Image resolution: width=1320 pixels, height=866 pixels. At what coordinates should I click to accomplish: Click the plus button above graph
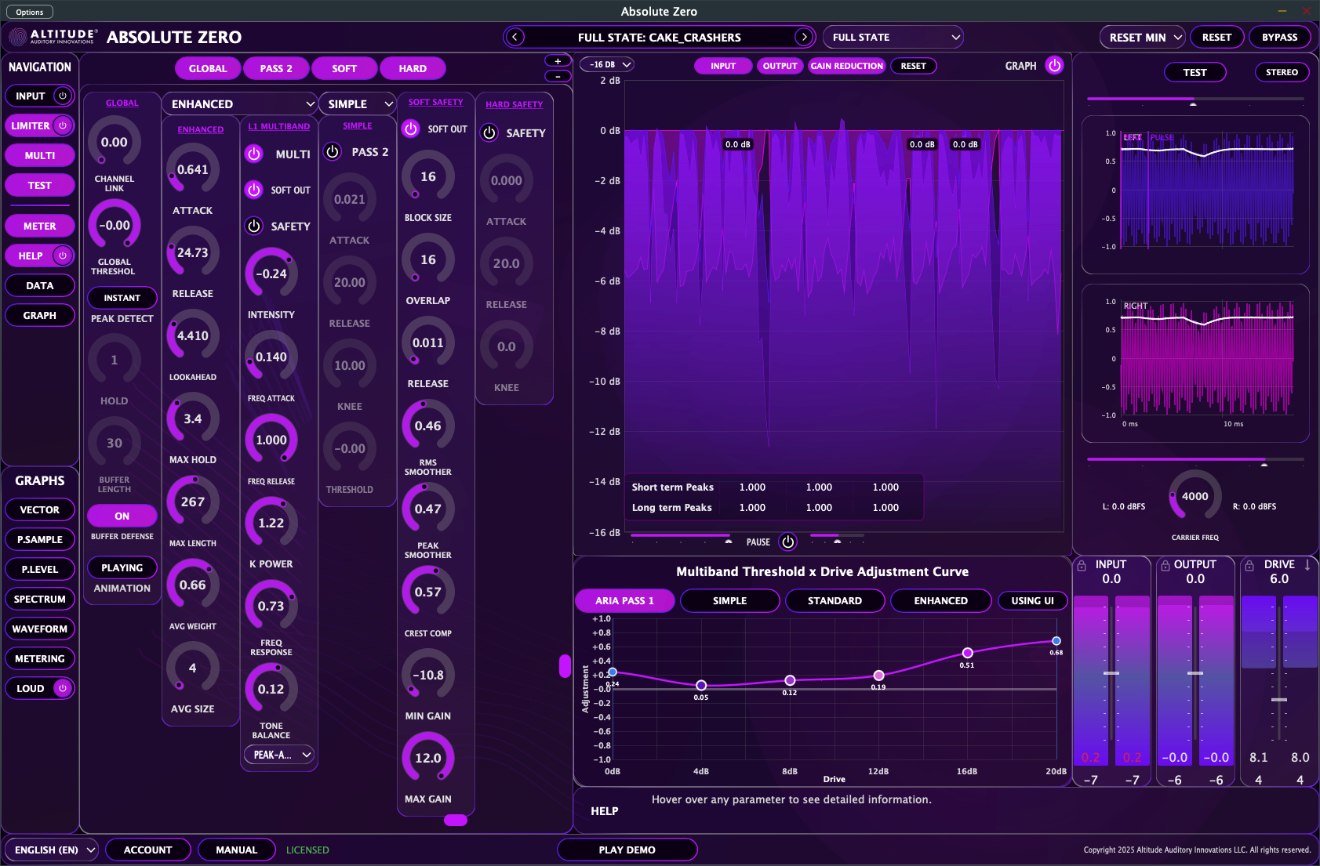tap(558, 61)
